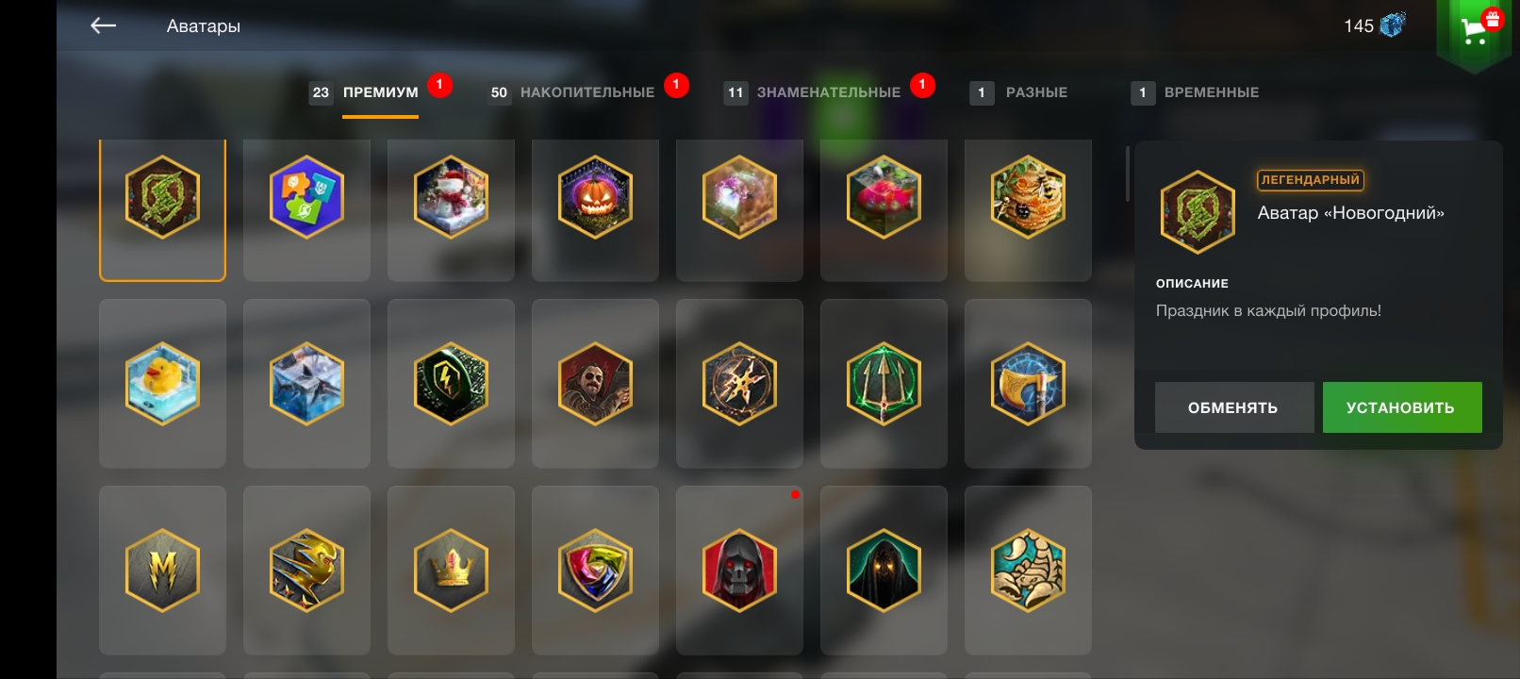Pick the beehive avatar
Viewport: 1520px width, 679px height.
coord(1028,210)
